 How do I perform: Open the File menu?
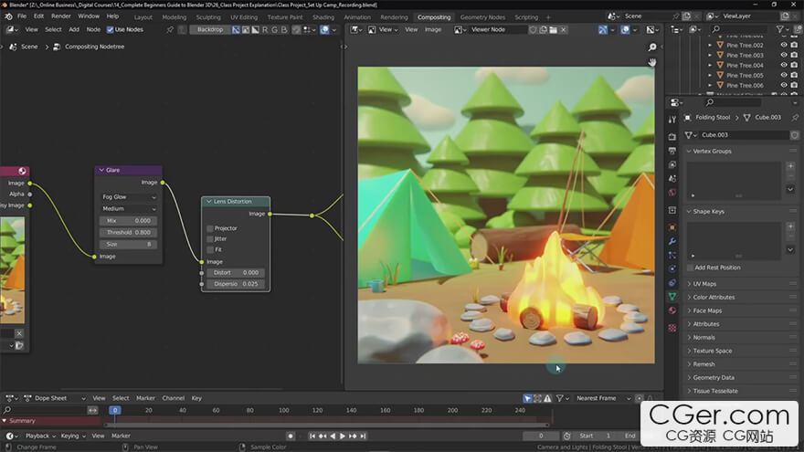point(22,16)
